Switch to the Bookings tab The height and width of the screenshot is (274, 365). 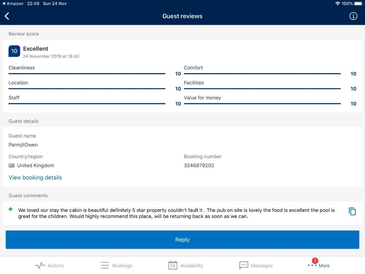point(116,265)
